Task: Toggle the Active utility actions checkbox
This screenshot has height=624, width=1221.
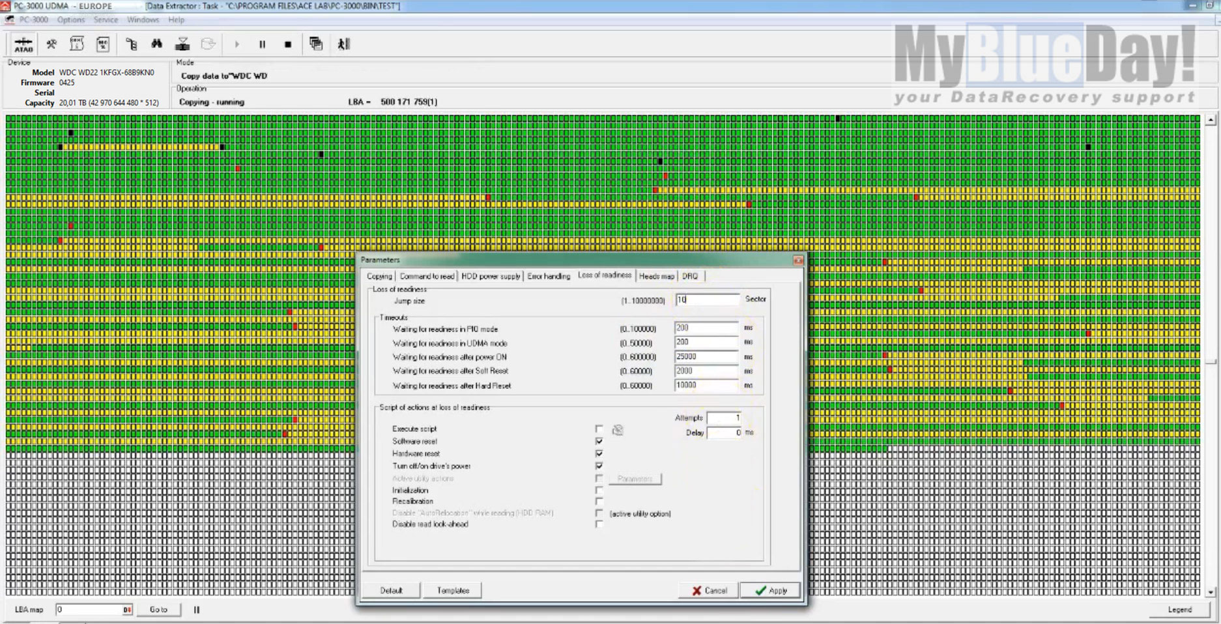Action: [x=599, y=478]
